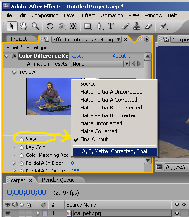The height and width of the screenshot is (217, 189).
Task: Select the Puppet Pin tool
Action: (163, 26)
